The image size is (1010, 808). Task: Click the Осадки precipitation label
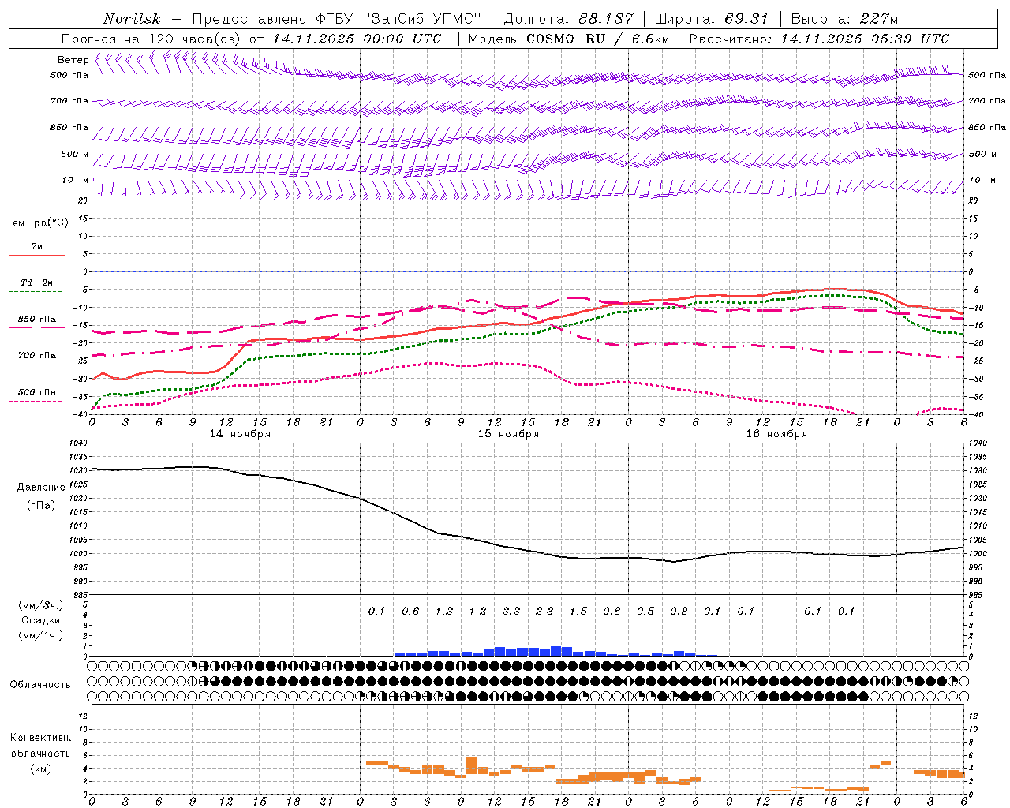40,620
